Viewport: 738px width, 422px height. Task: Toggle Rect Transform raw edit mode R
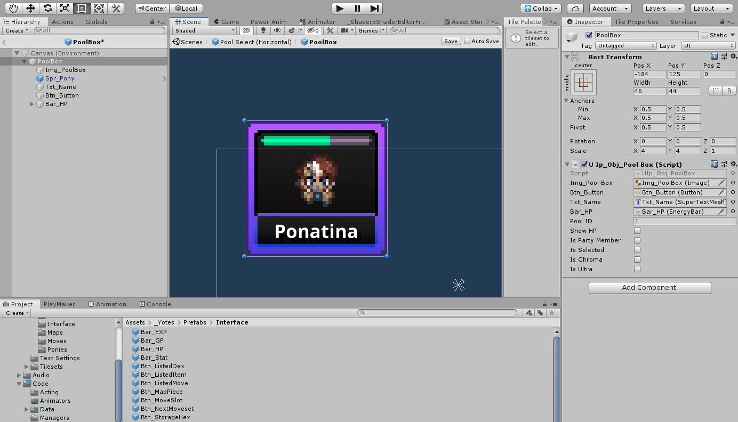(729, 91)
